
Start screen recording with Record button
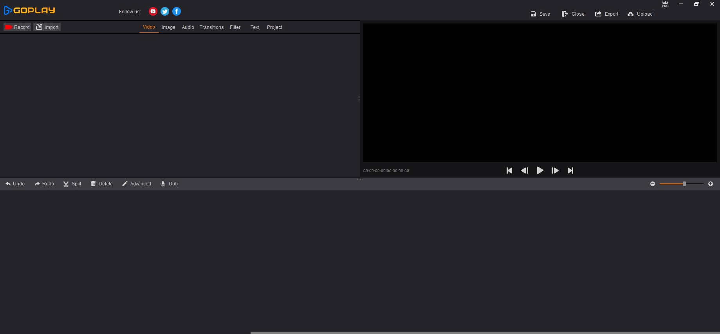click(x=17, y=27)
